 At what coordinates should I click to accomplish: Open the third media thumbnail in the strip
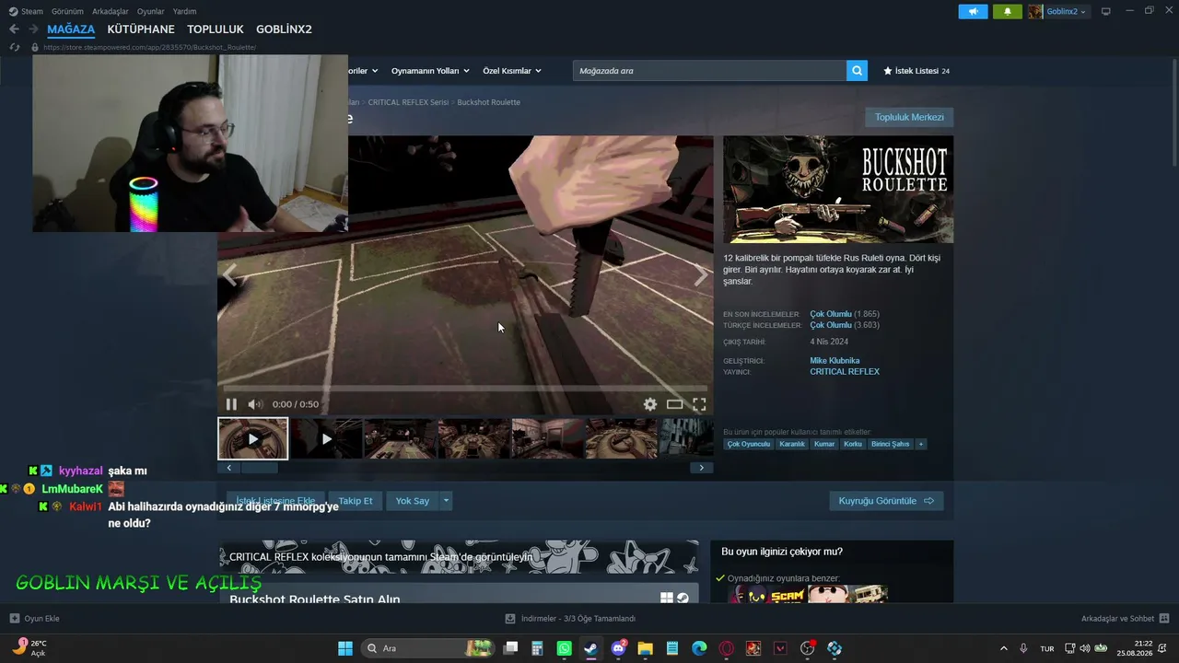tap(400, 438)
